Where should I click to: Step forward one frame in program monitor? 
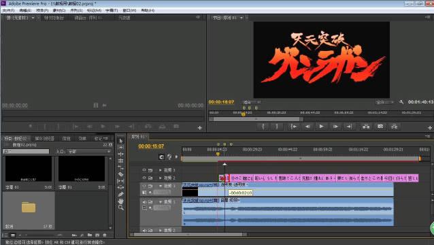pyautogui.click(x=335, y=127)
